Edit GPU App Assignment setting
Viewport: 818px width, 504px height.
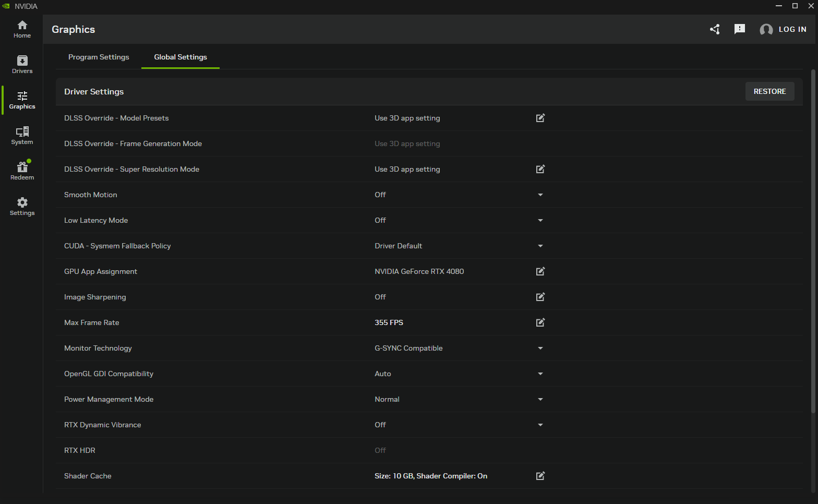pyautogui.click(x=540, y=271)
